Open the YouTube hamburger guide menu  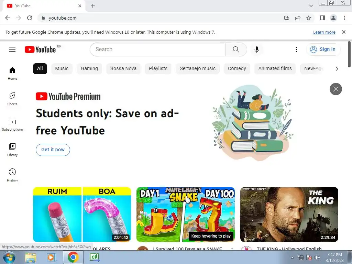(12, 49)
